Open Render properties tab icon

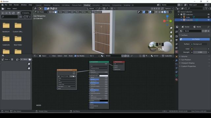click(177, 36)
